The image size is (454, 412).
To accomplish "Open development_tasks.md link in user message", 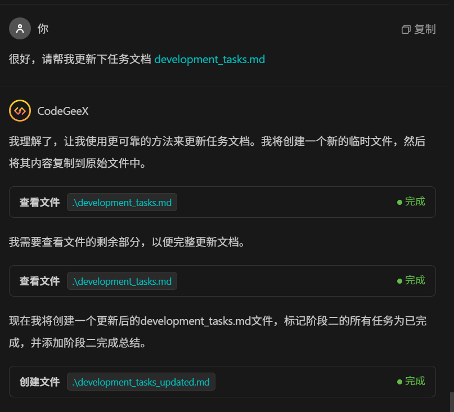I will (210, 59).
